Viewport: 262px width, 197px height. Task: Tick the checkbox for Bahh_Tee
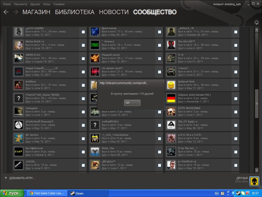coord(160,152)
